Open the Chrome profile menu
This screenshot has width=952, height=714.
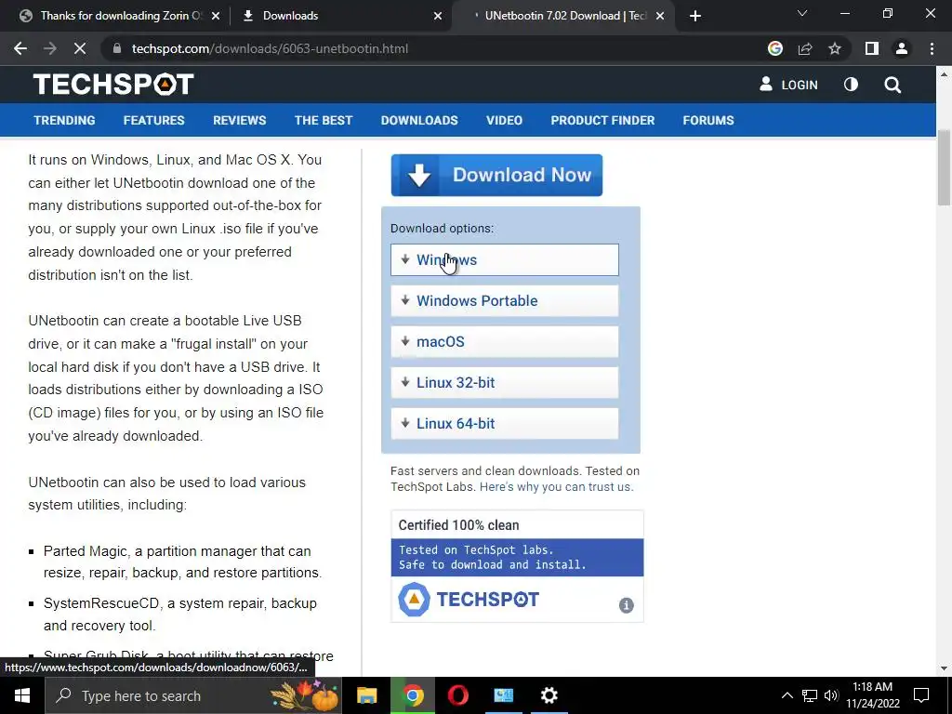click(x=902, y=48)
